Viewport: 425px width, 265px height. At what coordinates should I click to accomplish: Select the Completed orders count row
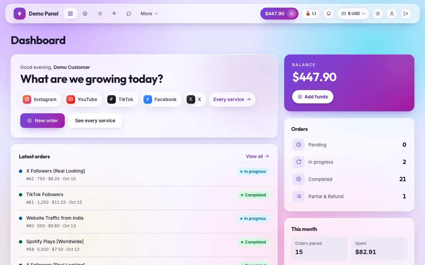point(349,179)
